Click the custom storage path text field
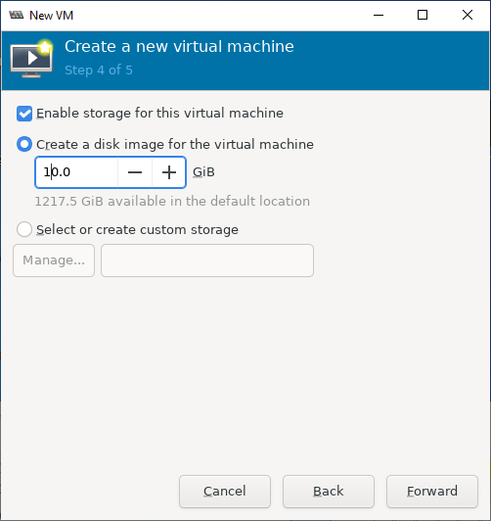Screen dimensions: 491x521 click(207, 260)
